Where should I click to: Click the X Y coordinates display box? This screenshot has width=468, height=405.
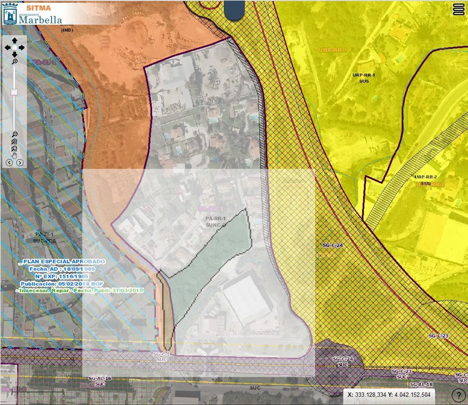[x=389, y=395]
